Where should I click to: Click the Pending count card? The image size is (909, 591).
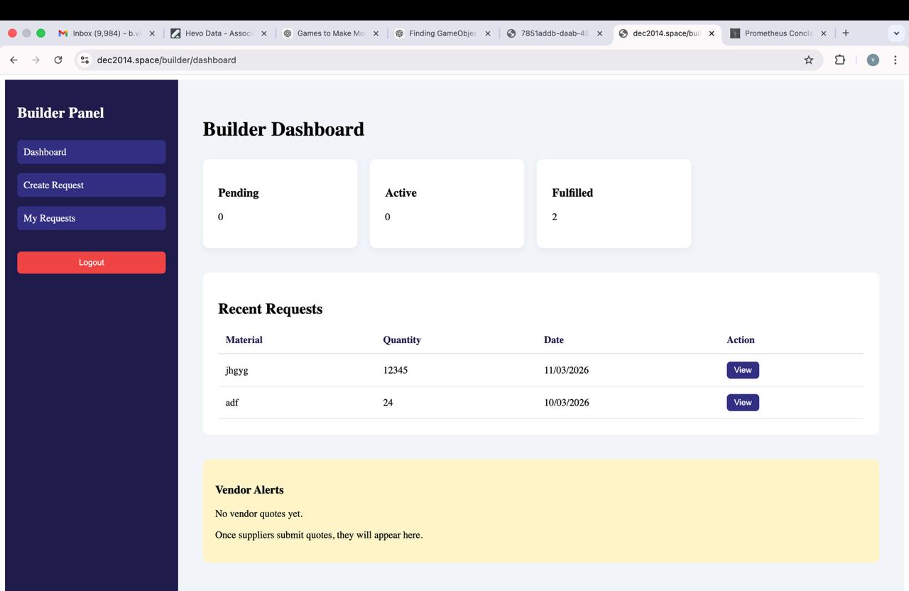(x=280, y=203)
